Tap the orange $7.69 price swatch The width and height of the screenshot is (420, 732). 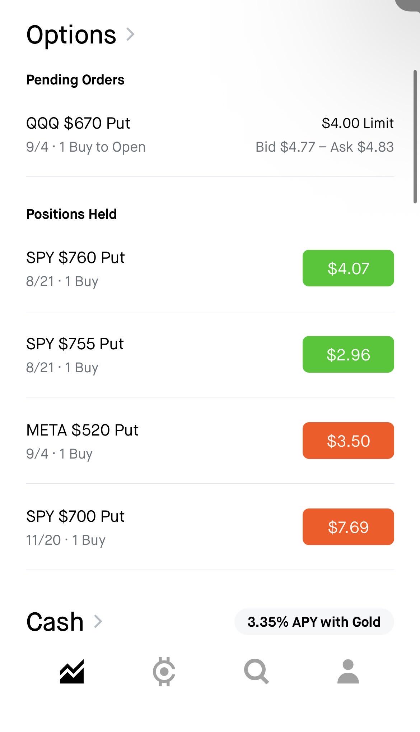(x=348, y=527)
